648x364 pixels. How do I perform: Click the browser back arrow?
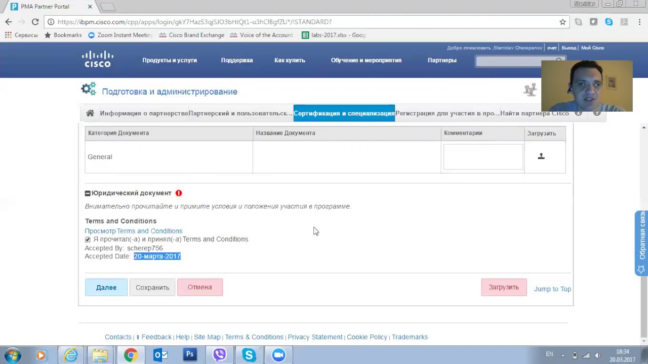9,22
